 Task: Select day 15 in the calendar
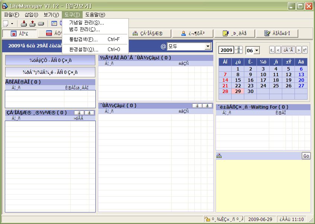pyautogui.click(x=238, y=80)
